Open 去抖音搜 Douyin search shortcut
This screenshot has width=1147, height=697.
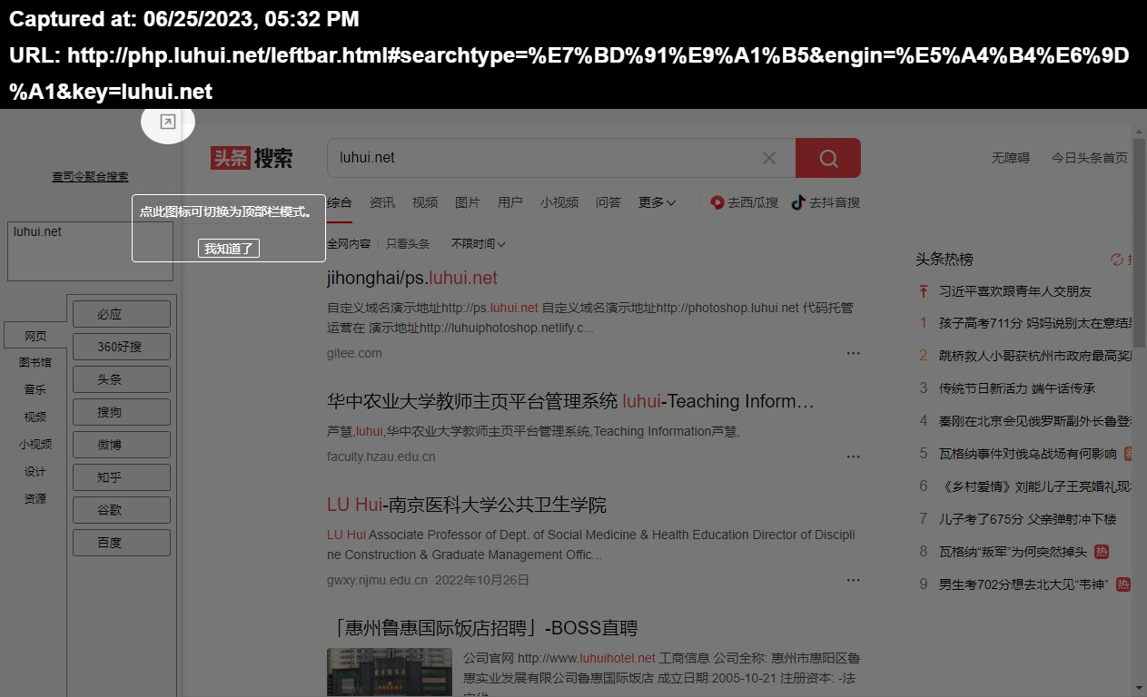pos(826,202)
